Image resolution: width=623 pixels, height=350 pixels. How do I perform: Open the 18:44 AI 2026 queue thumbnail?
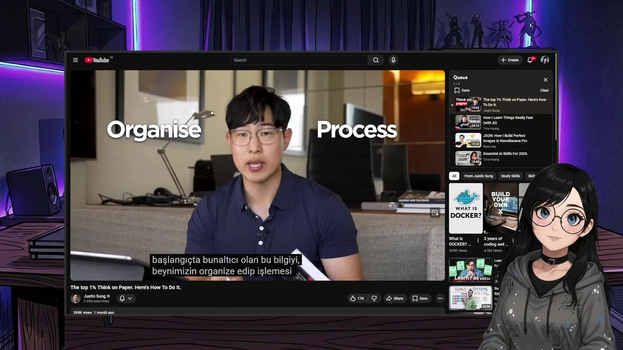468,158
